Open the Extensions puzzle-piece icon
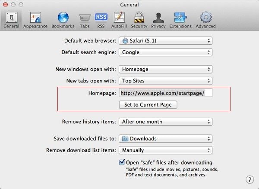Screen dimensions: 259x189 coord(180,17)
